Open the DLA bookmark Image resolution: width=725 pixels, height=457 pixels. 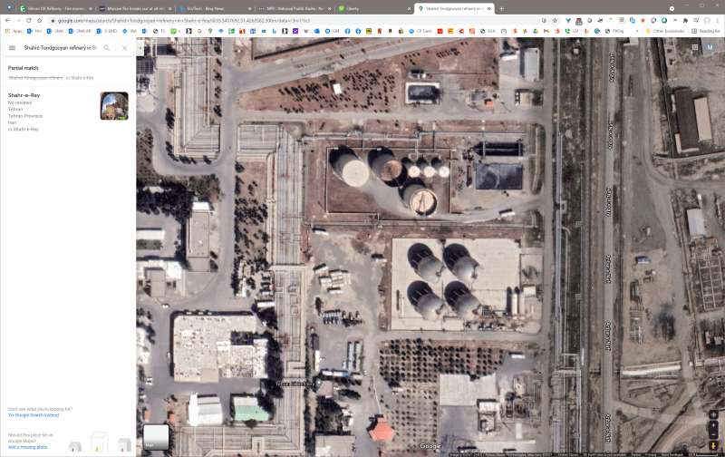[x=488, y=31]
